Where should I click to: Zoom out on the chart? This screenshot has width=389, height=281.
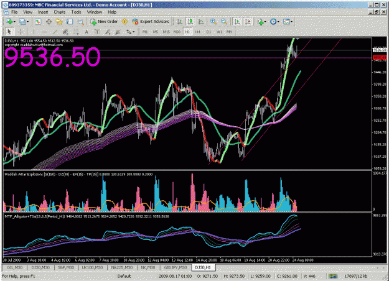tap(224, 22)
